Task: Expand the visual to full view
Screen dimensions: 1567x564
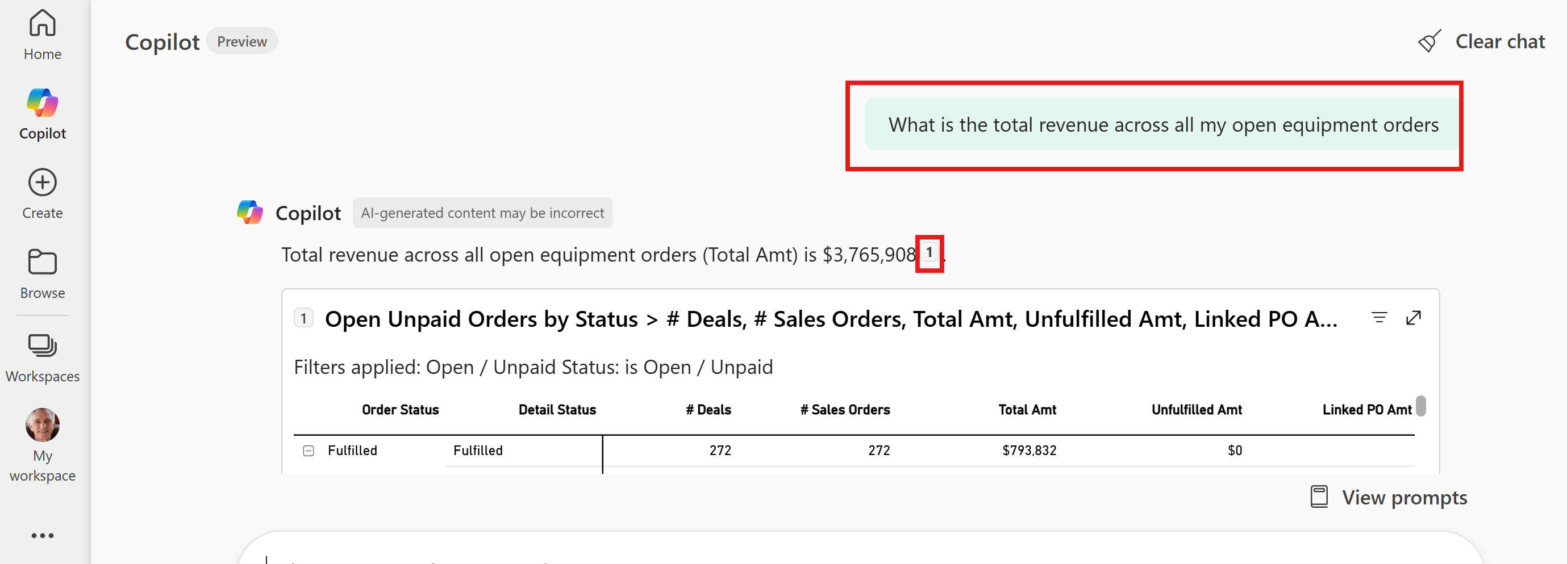Action: tap(1413, 317)
